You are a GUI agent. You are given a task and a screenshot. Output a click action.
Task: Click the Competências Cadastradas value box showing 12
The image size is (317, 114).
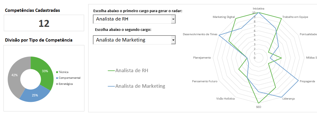coord(44,23)
